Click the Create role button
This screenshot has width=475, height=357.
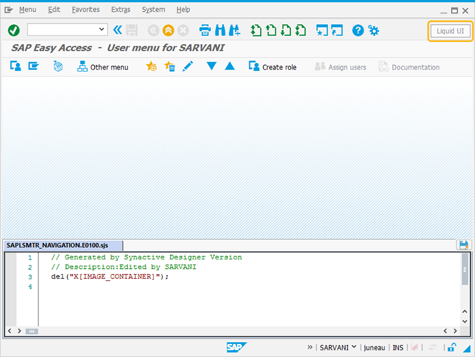coord(272,66)
